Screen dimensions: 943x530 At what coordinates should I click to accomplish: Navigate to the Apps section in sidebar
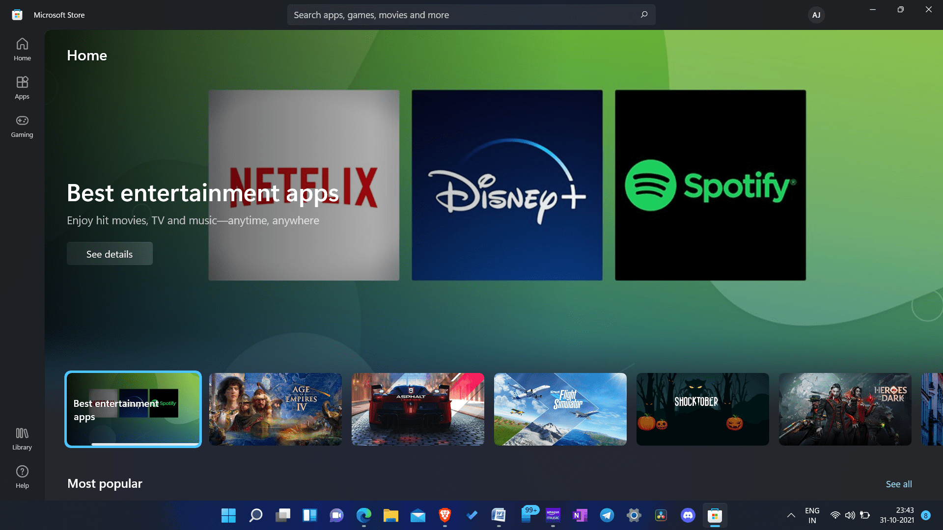(x=22, y=87)
